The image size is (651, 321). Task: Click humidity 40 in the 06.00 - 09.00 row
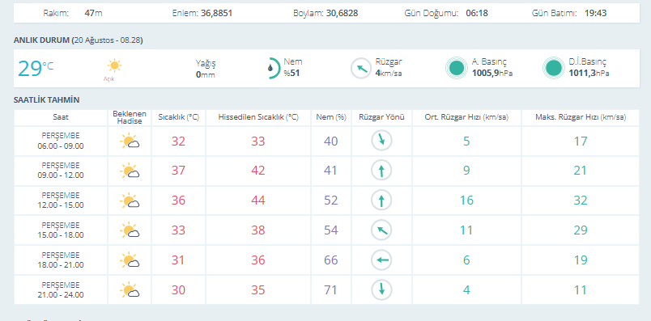[x=331, y=141]
